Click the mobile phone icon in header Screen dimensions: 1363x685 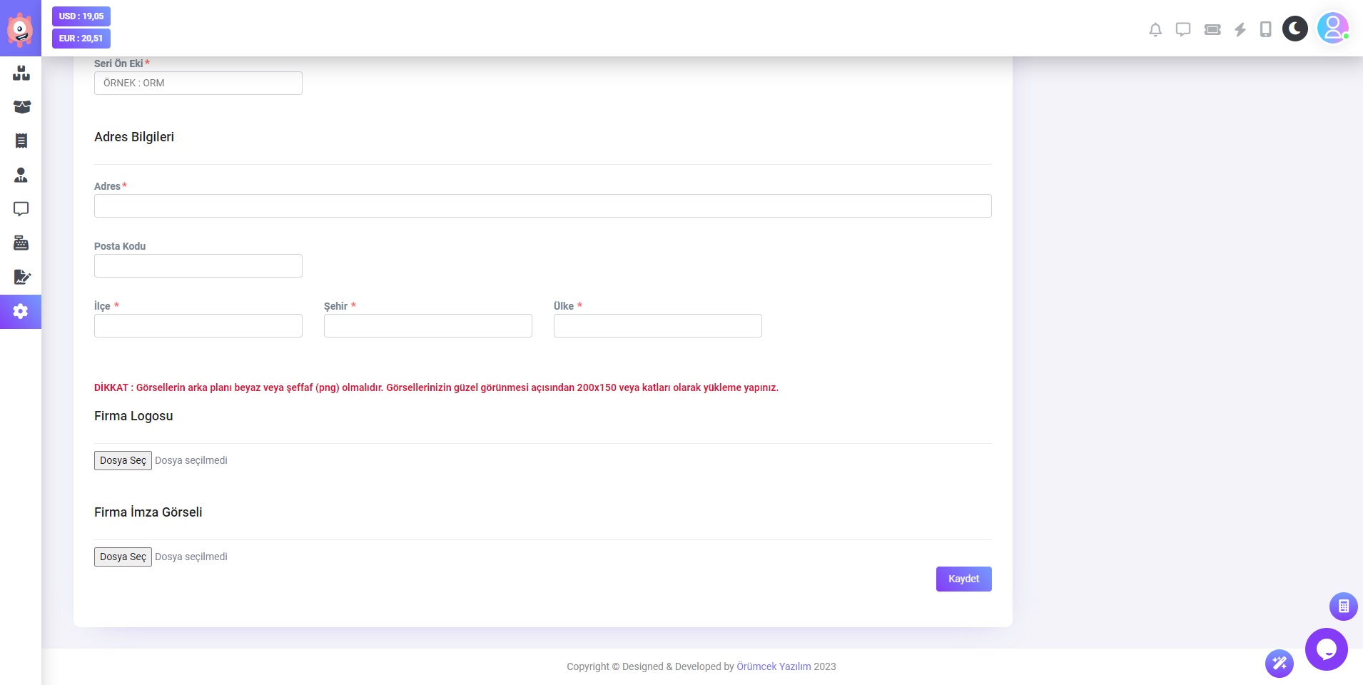point(1265,29)
